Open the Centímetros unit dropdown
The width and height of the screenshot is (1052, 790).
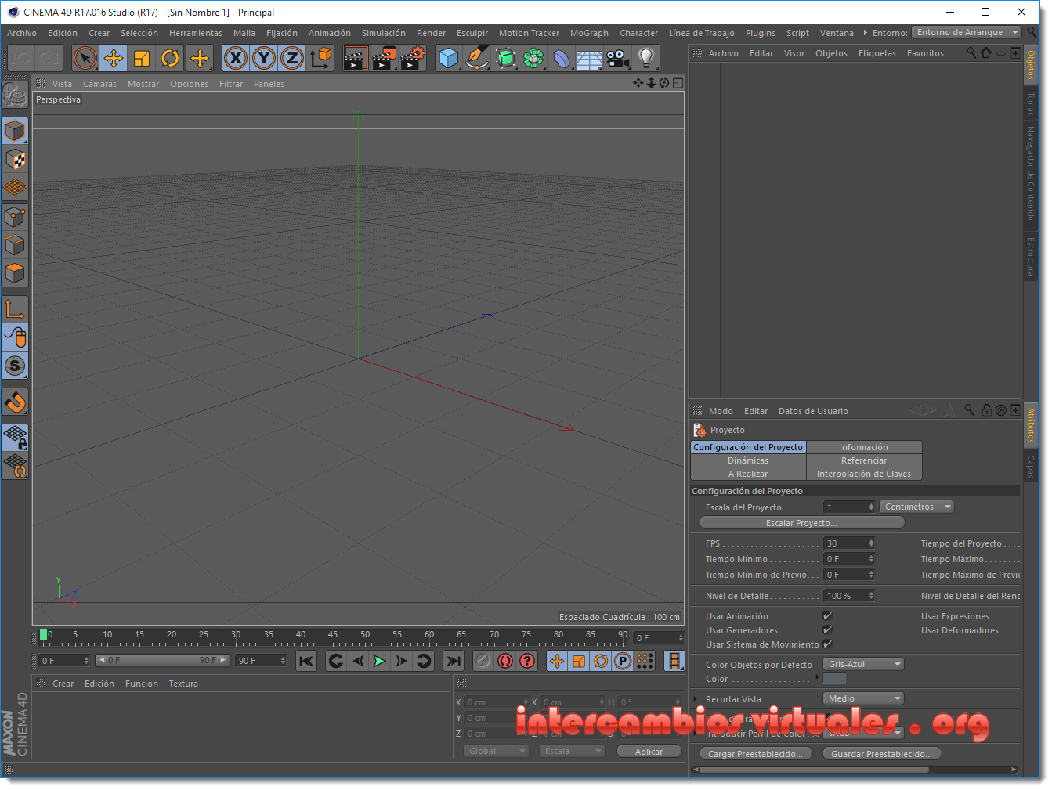tap(916, 507)
